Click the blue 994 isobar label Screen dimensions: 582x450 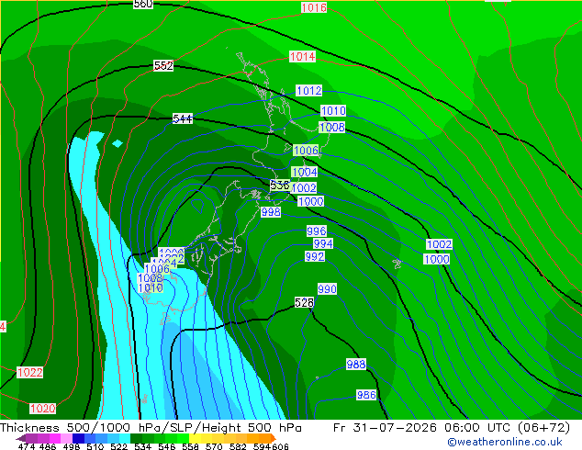click(323, 243)
